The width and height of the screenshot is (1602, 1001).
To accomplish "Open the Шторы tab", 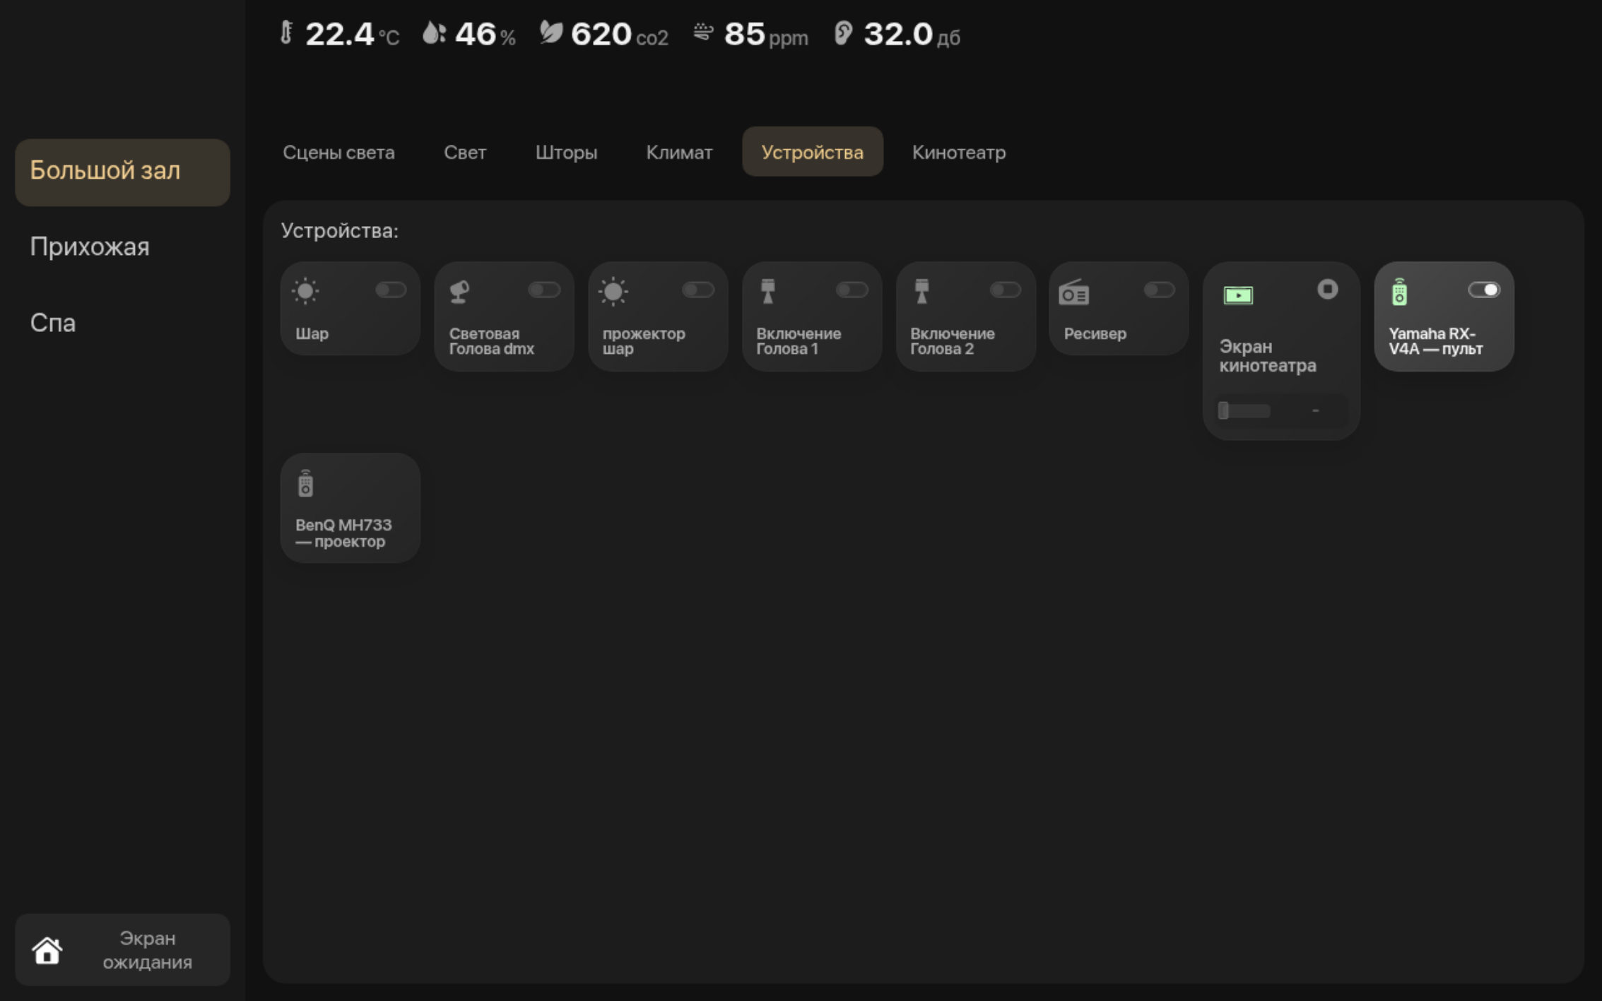I will [566, 152].
